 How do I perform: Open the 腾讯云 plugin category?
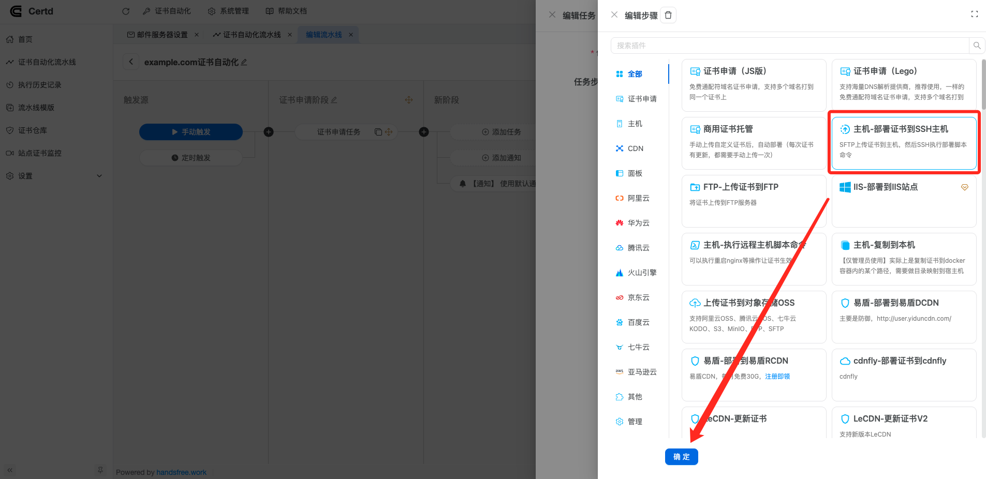click(620, 247)
